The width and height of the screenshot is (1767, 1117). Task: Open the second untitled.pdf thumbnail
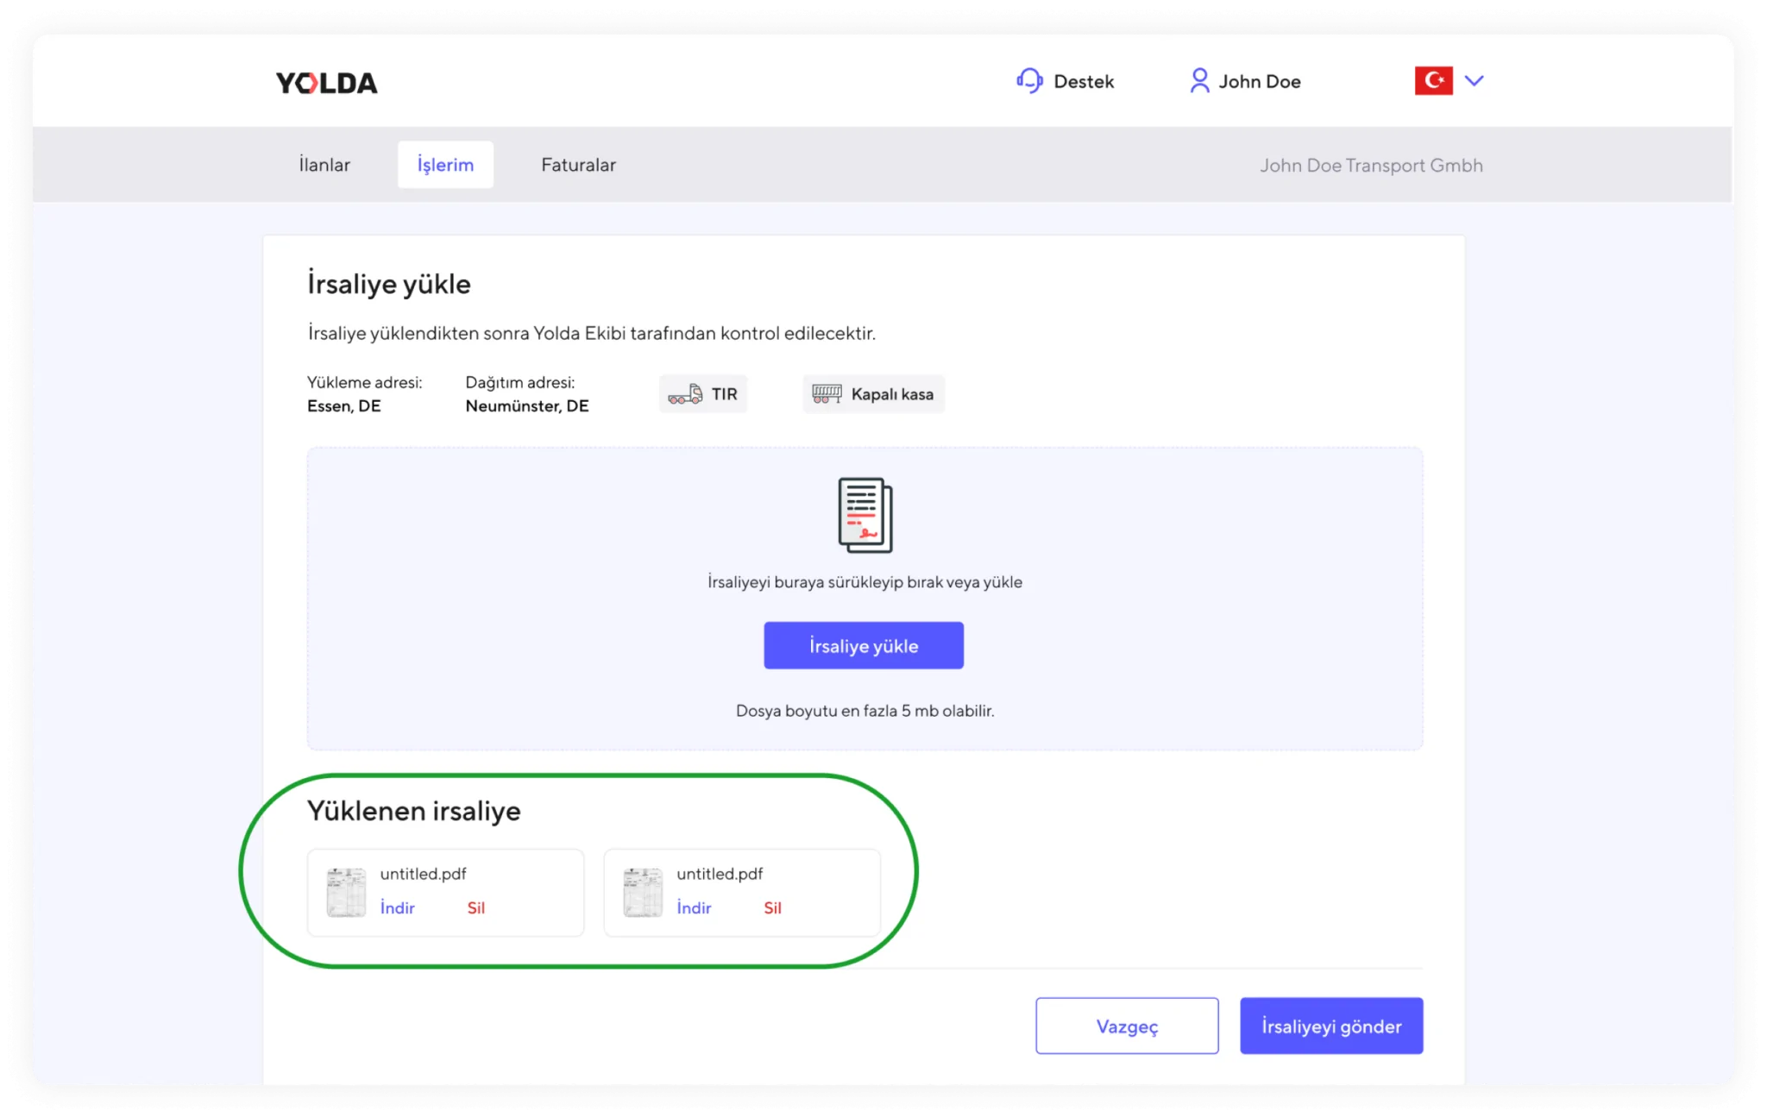[643, 892]
